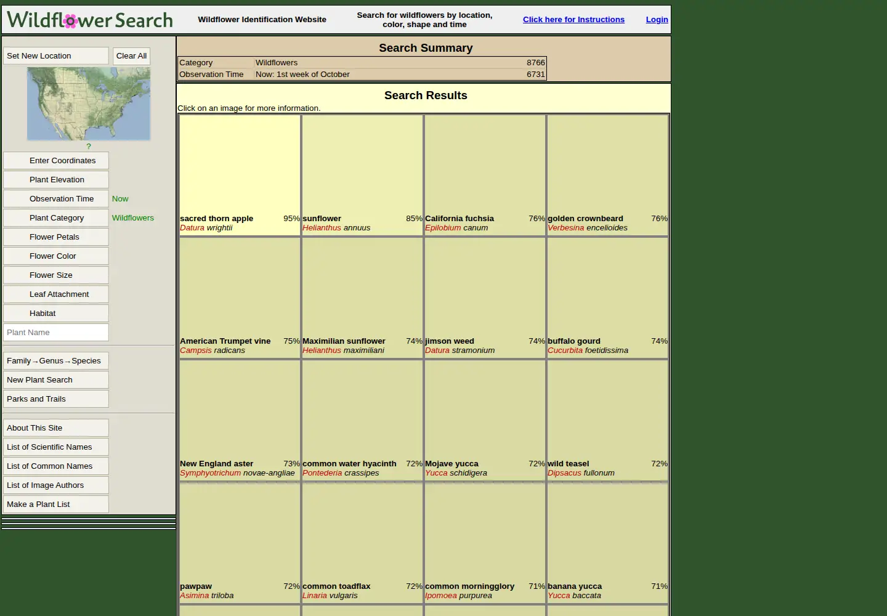The height and width of the screenshot is (616, 887).
Task: Click the Wildflower Search logo
Action: 90,20
